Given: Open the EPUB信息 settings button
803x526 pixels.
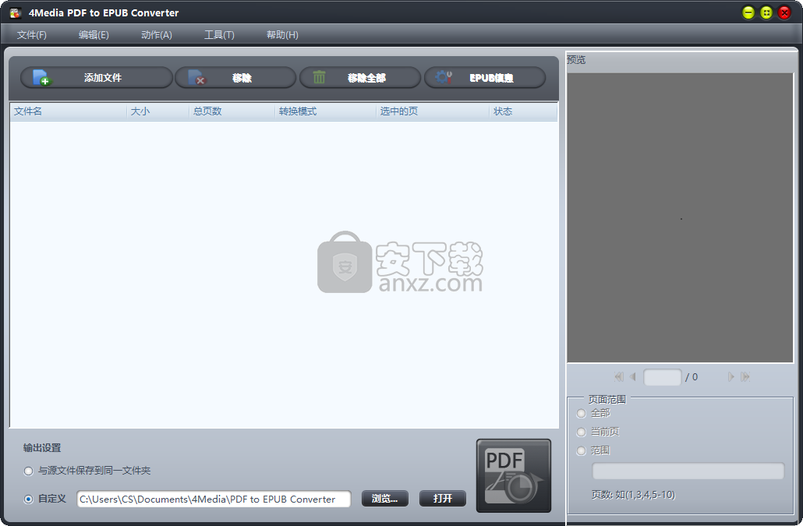Looking at the screenshot, I should click(485, 78).
